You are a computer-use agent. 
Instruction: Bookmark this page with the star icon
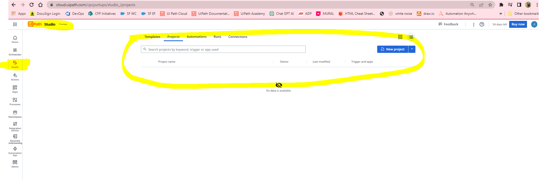[490, 5]
